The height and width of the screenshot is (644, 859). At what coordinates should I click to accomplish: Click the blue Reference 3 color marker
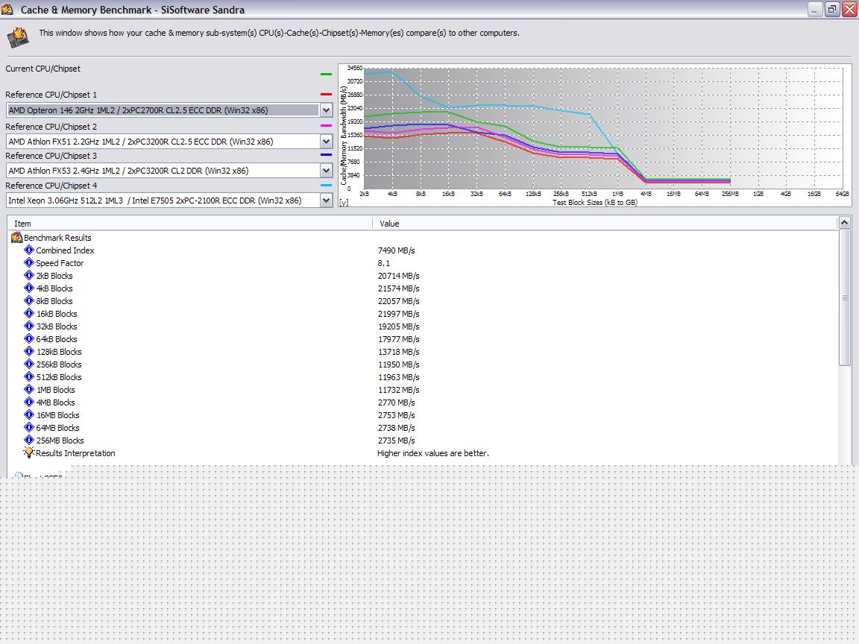tap(326, 155)
